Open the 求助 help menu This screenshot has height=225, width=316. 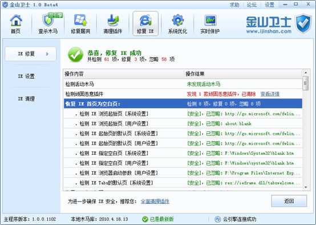click(234, 5)
